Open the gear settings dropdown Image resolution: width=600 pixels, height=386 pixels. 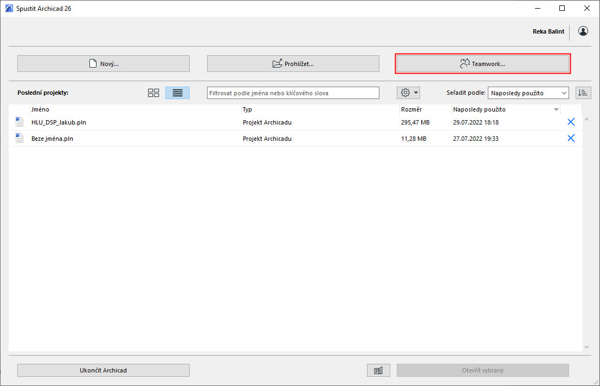408,93
